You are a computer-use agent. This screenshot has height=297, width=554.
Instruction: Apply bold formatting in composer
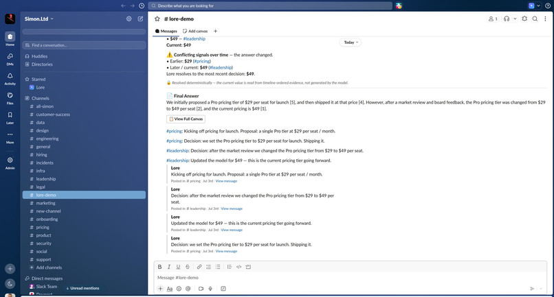click(159, 267)
